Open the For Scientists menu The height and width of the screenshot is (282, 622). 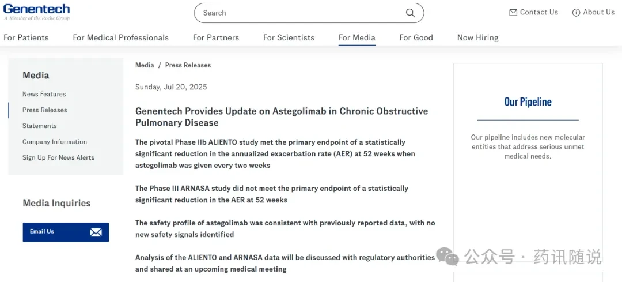(x=289, y=37)
